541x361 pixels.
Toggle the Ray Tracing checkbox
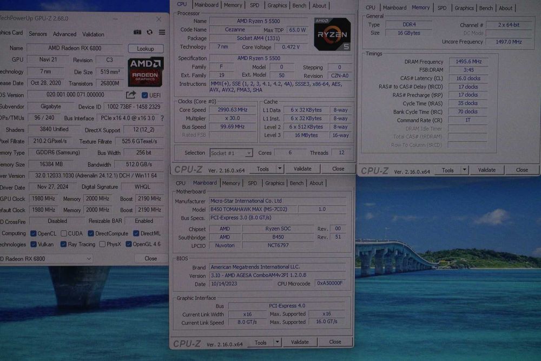(63, 244)
